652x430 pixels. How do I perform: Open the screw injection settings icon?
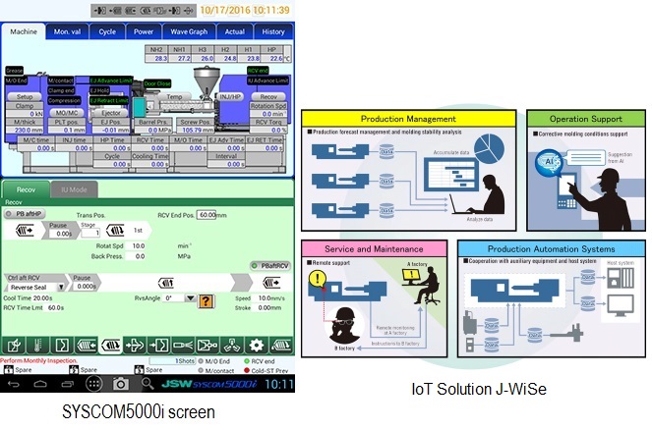[87, 345]
